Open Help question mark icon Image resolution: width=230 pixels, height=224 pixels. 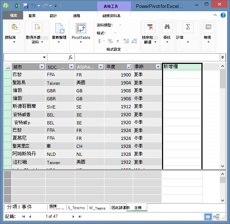(223, 15)
